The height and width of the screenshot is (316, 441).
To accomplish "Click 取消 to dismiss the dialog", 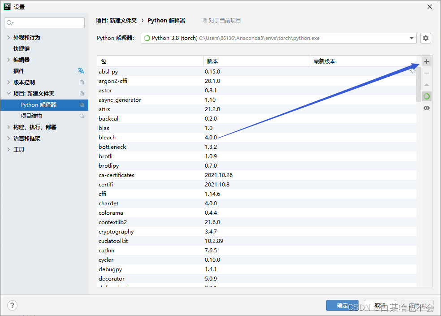I will tap(380, 305).
